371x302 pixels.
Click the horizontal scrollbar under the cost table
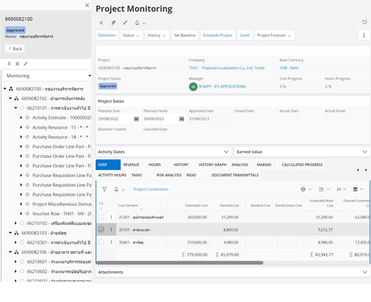click(179, 263)
